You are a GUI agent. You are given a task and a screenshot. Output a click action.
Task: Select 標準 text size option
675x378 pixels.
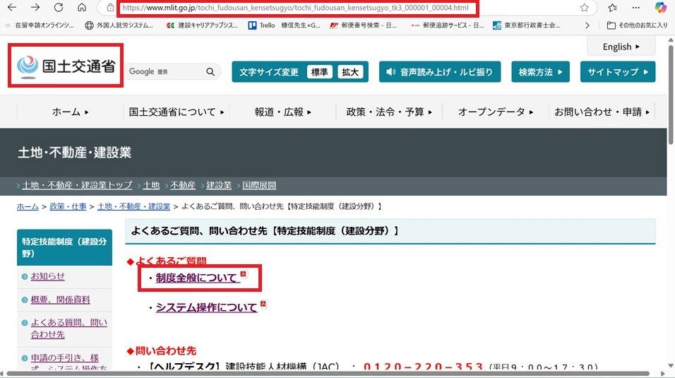320,72
